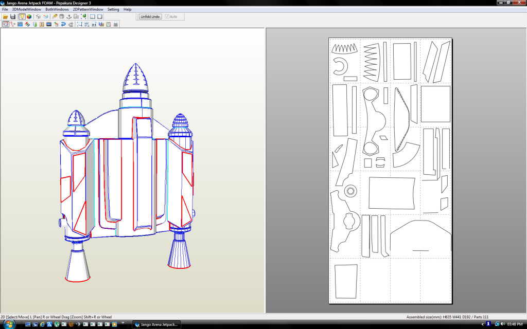
Task: Click the red-and-green box tool icon
Action: [x=56, y=24]
